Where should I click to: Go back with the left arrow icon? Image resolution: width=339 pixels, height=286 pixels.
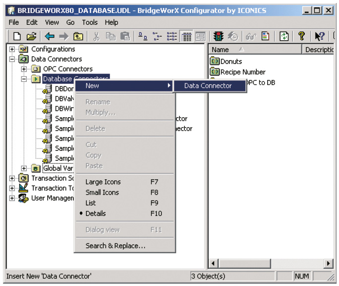(50, 36)
